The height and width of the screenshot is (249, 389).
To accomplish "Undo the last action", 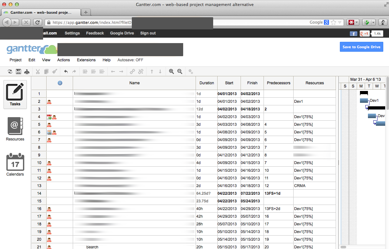I will click(x=66, y=72).
